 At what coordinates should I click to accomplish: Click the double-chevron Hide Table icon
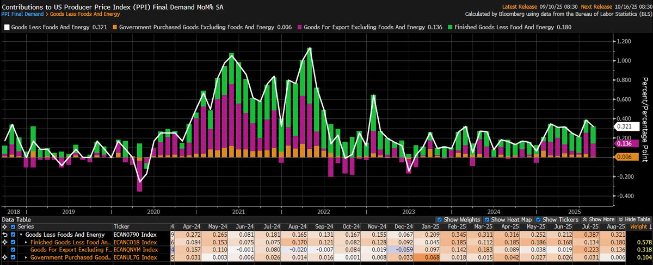click(621, 219)
